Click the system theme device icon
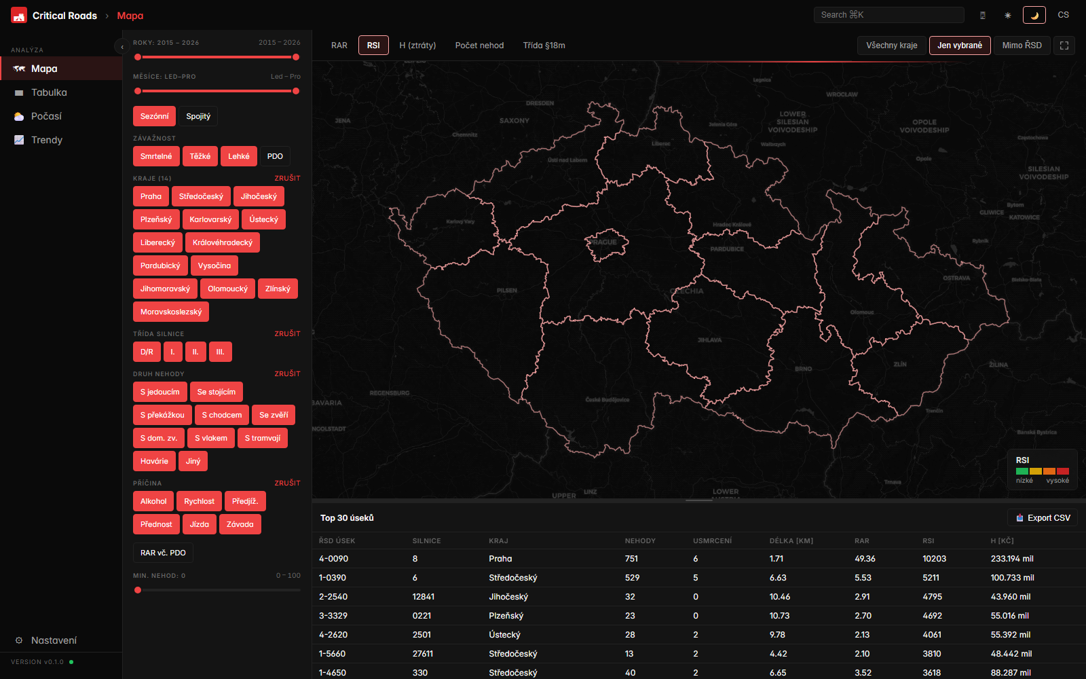1086x679 pixels. click(x=983, y=15)
